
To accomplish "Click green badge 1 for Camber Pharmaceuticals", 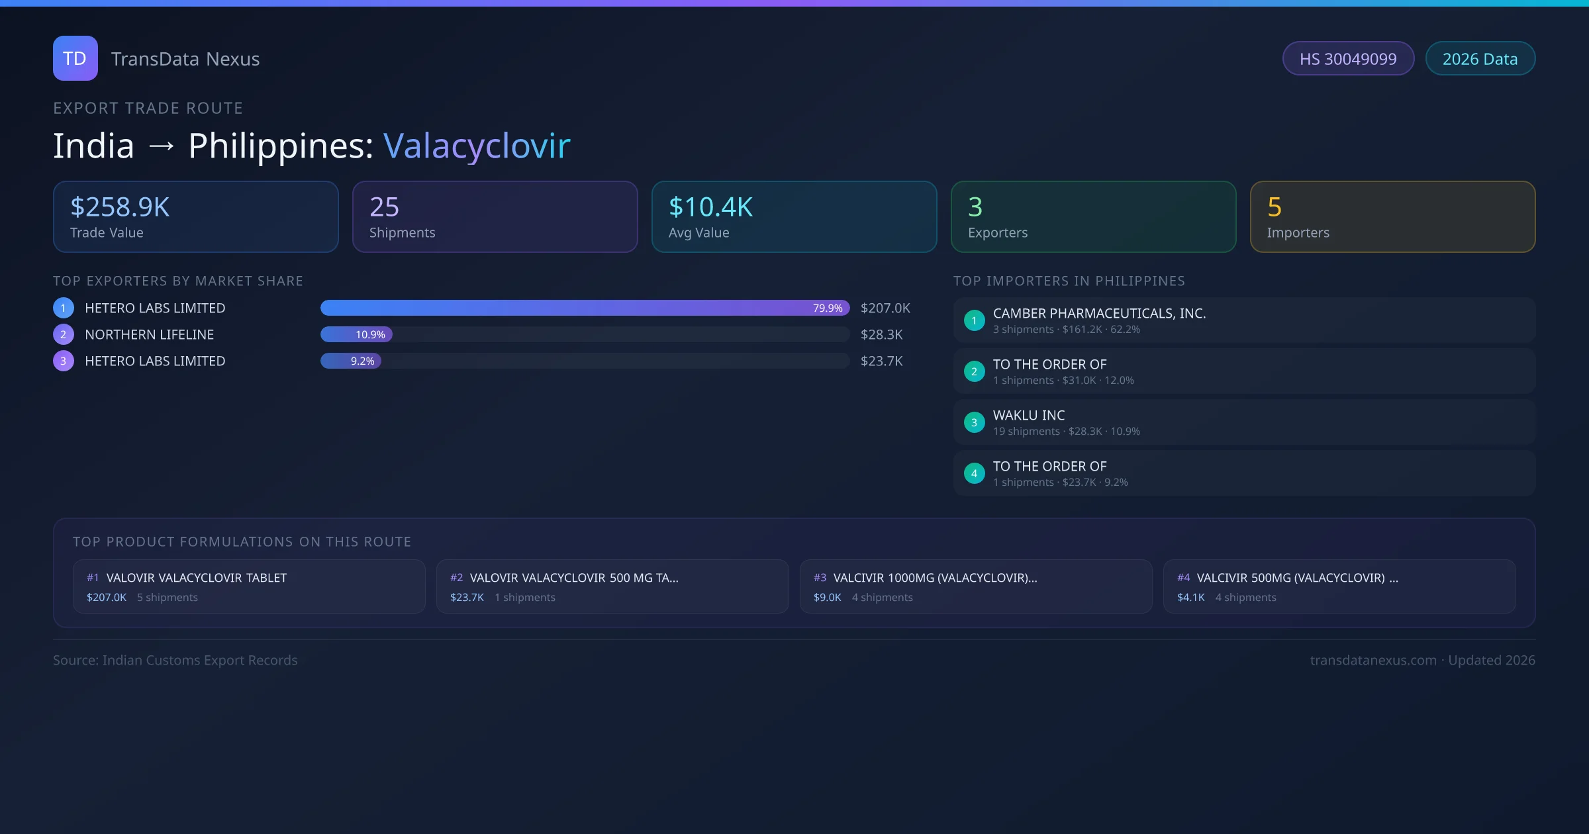I will tap(974, 320).
